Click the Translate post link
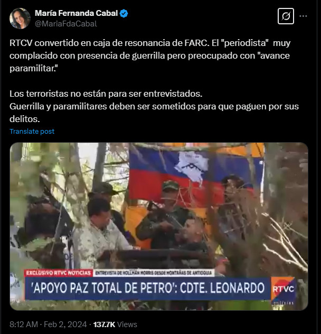This screenshot has height=334, width=321. tap(32, 131)
